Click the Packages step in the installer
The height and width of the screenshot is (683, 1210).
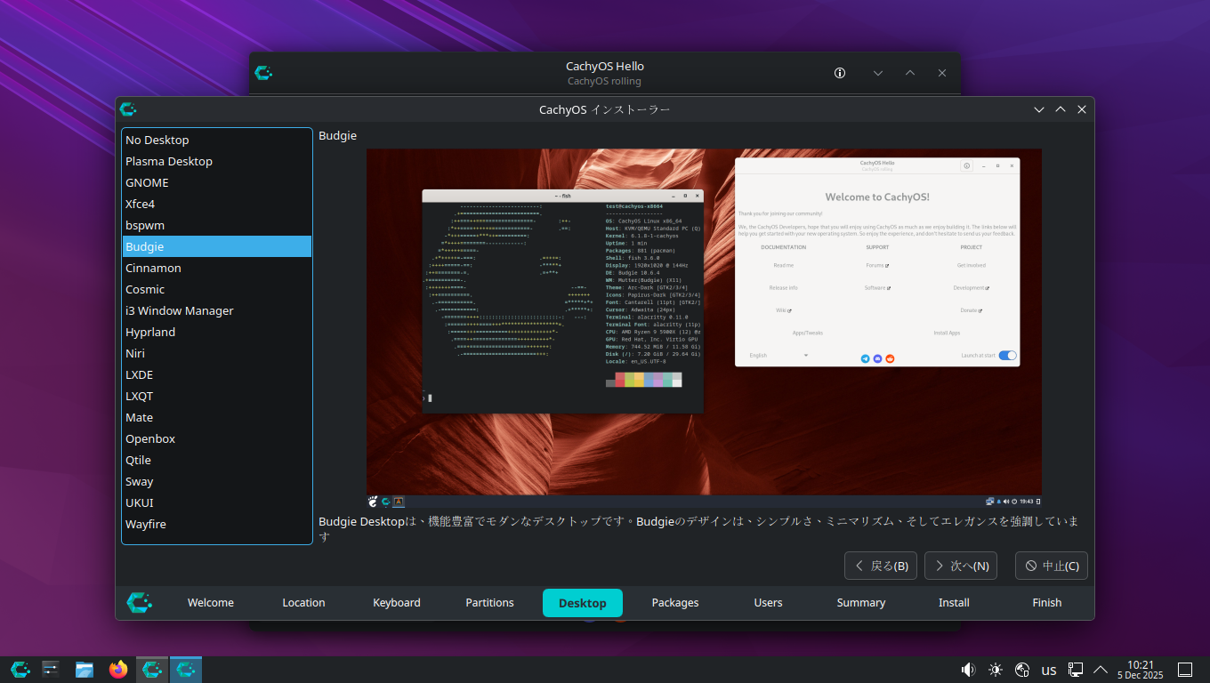click(675, 602)
